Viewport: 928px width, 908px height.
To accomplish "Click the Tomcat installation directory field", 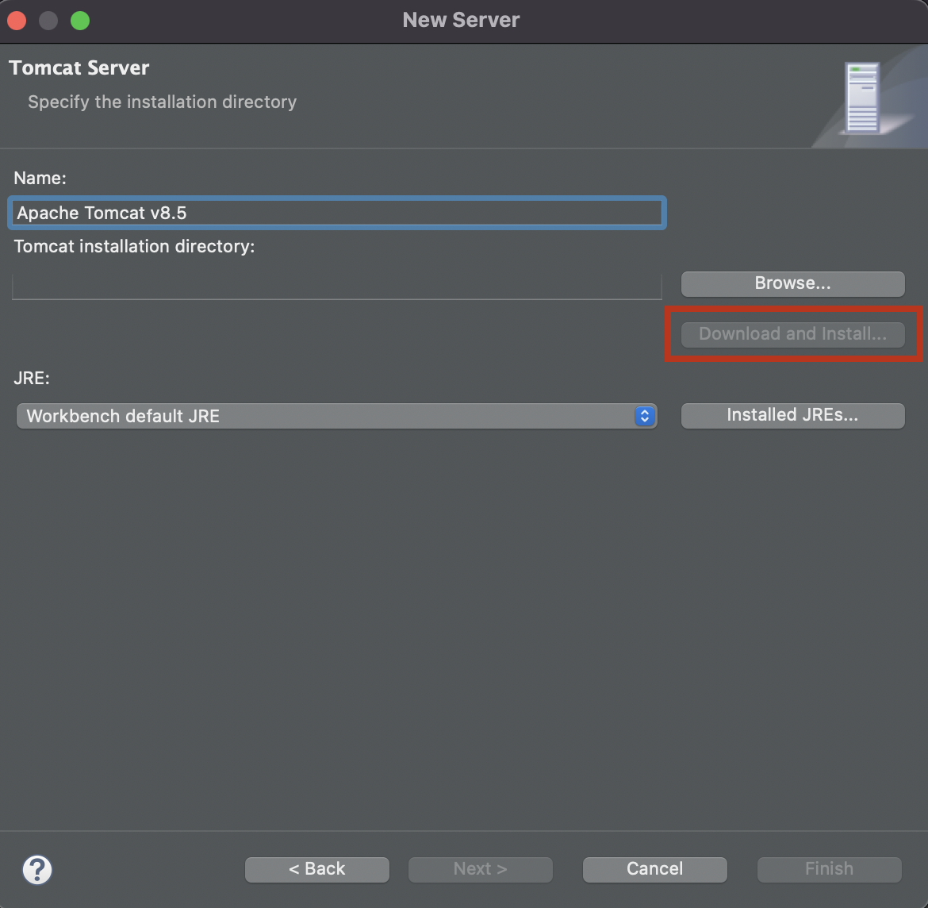I will point(337,287).
